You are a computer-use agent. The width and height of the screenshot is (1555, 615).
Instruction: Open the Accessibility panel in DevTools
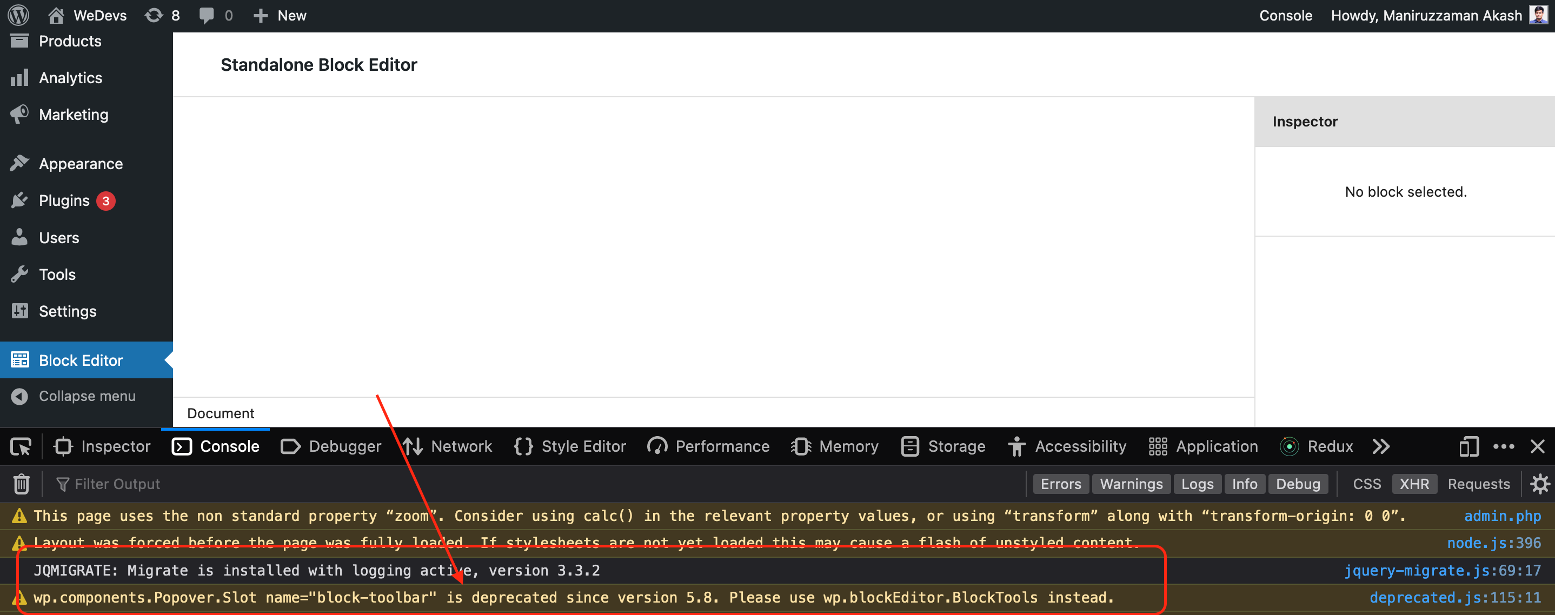coord(1067,446)
